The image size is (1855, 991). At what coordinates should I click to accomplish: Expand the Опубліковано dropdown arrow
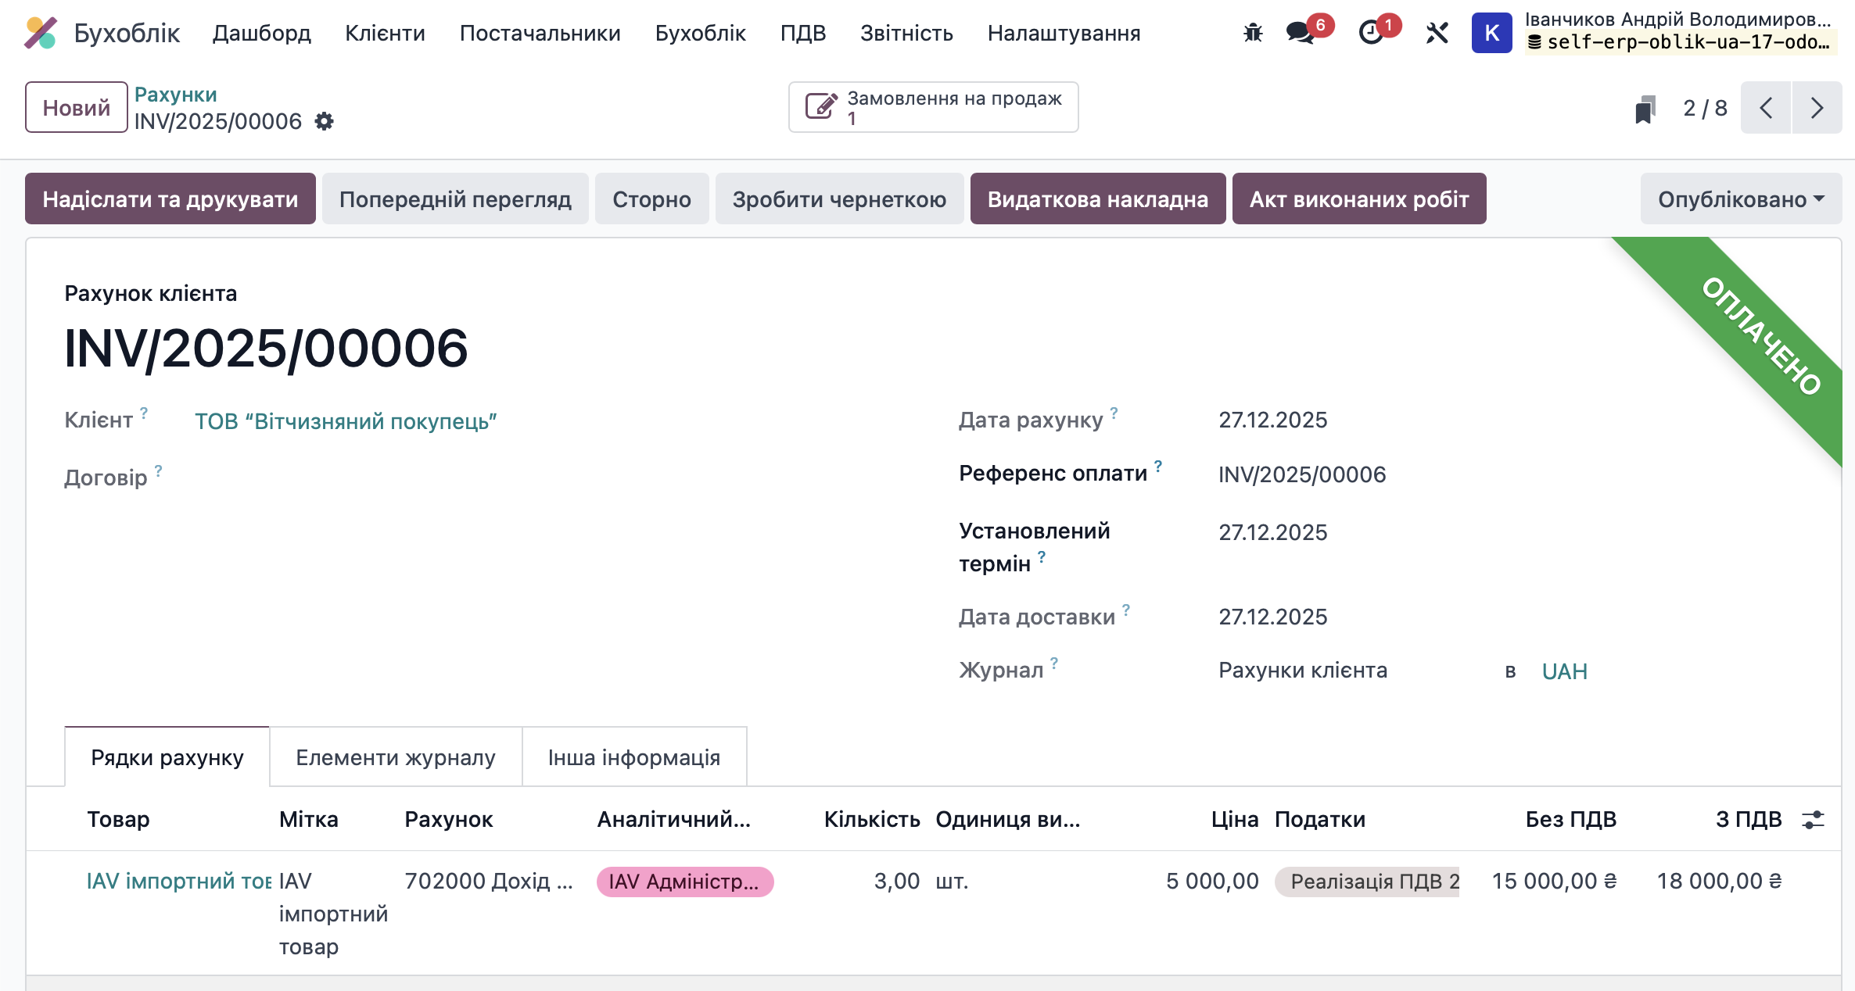click(1821, 200)
